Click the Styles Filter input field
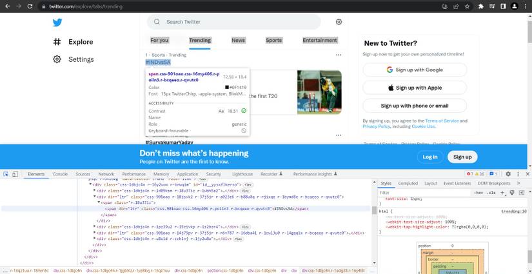 [x=426, y=193]
